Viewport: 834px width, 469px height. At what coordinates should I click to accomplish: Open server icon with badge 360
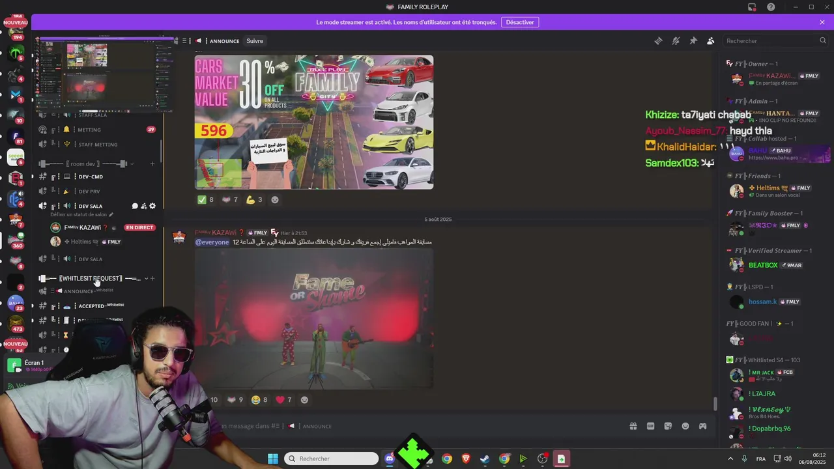(x=16, y=240)
